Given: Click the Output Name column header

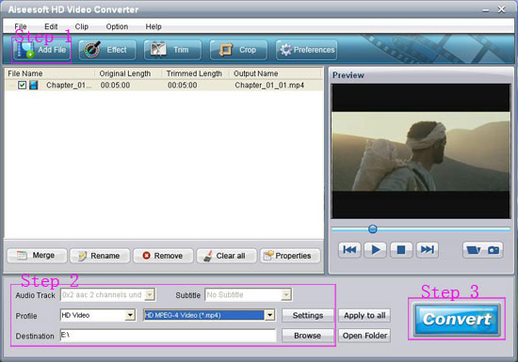Looking at the screenshot, I should pyautogui.click(x=276, y=73).
